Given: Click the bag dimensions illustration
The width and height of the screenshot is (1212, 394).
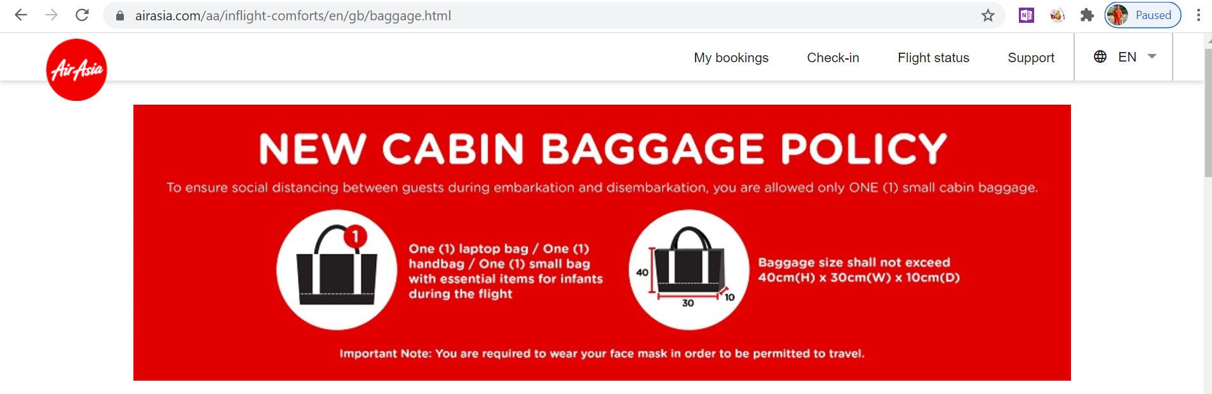Looking at the screenshot, I should [x=689, y=270].
